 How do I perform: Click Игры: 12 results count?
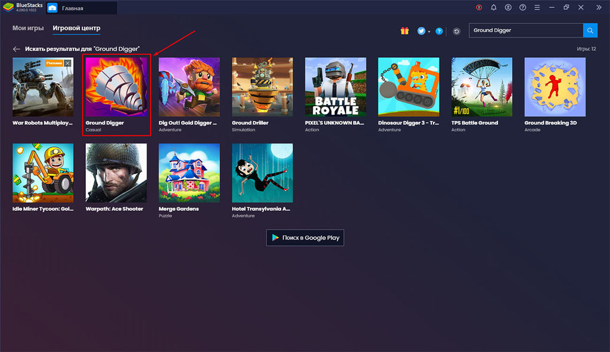pos(586,49)
